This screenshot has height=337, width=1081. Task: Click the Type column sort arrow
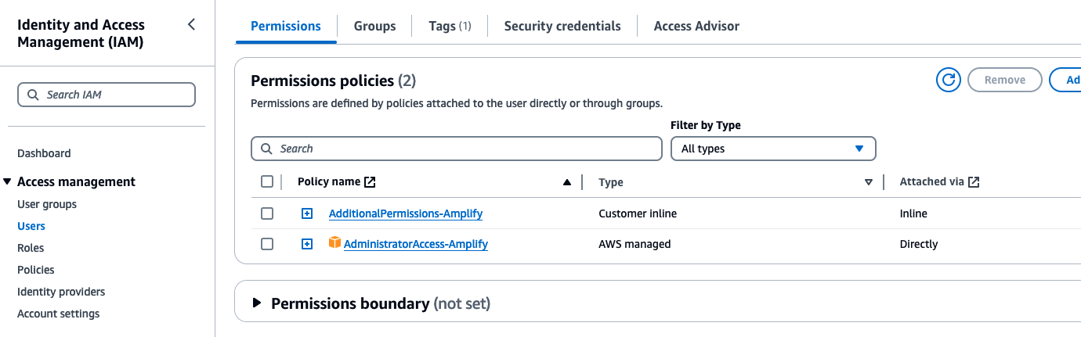pos(868,182)
